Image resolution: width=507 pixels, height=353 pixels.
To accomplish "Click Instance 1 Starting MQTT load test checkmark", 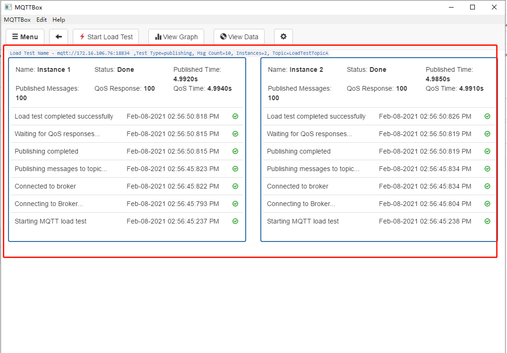I will coord(235,221).
